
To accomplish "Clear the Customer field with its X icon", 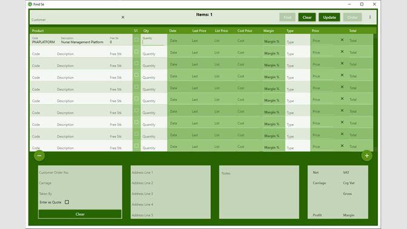I will tap(123, 17).
